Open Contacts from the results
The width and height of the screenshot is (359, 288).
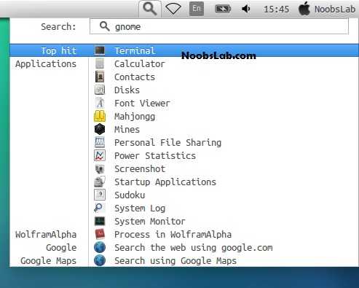[x=135, y=77]
